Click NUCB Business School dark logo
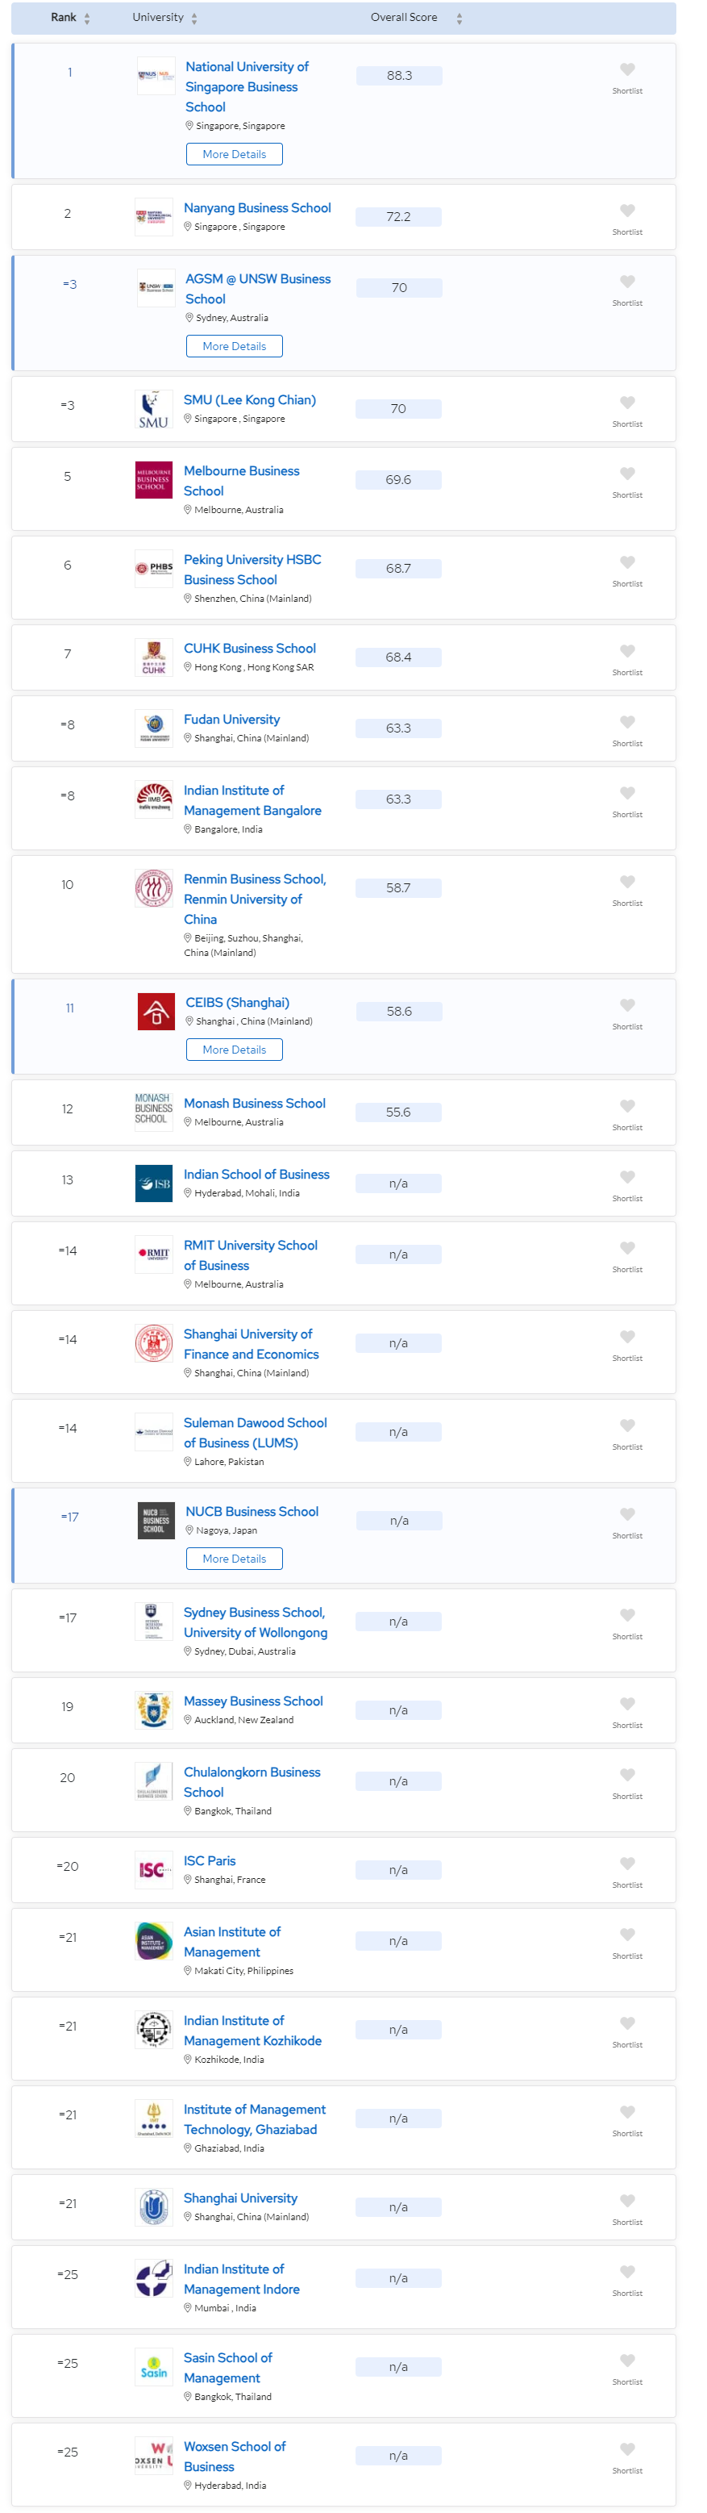707x2513 pixels. (x=156, y=1521)
